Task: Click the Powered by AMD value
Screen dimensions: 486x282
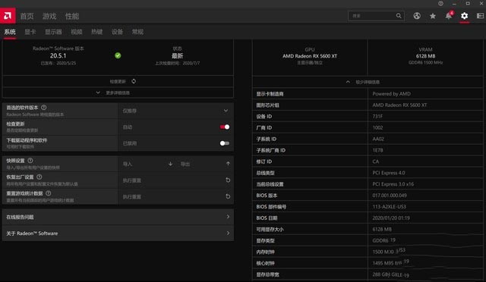Action: tap(392, 94)
